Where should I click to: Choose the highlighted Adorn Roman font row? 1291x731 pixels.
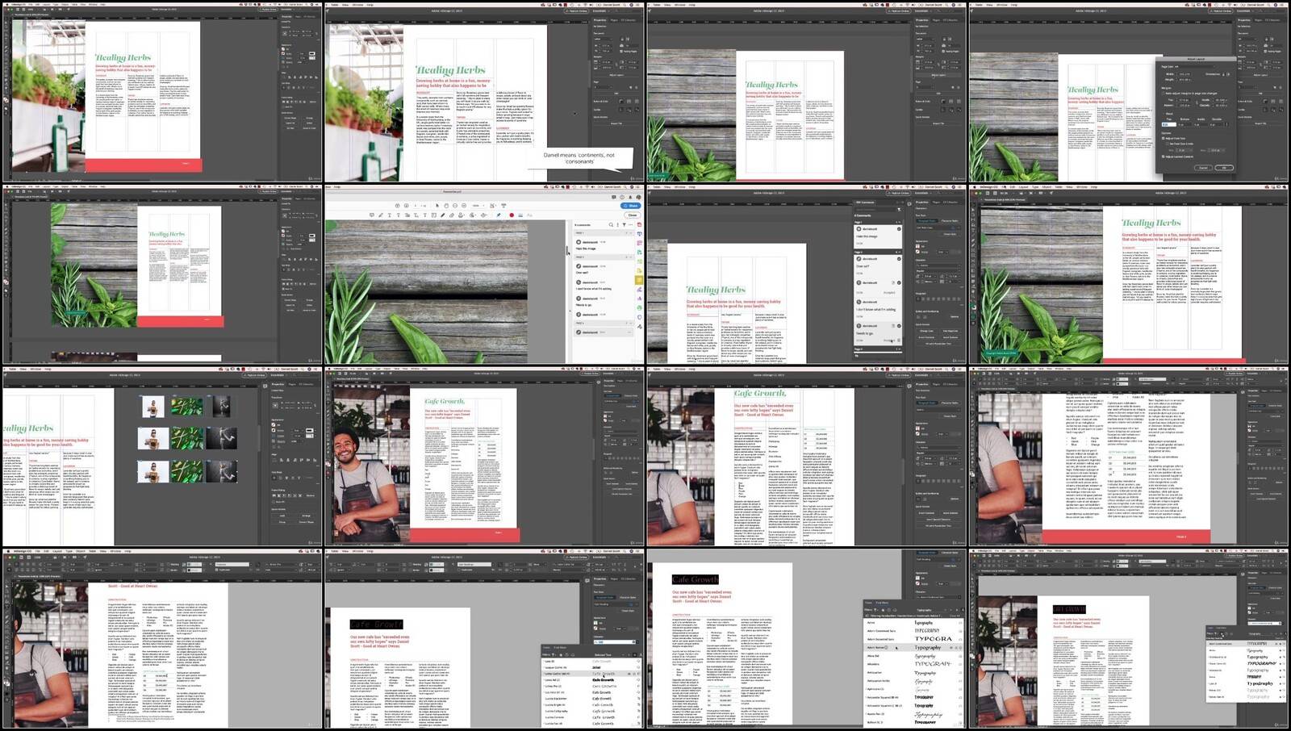click(x=913, y=648)
